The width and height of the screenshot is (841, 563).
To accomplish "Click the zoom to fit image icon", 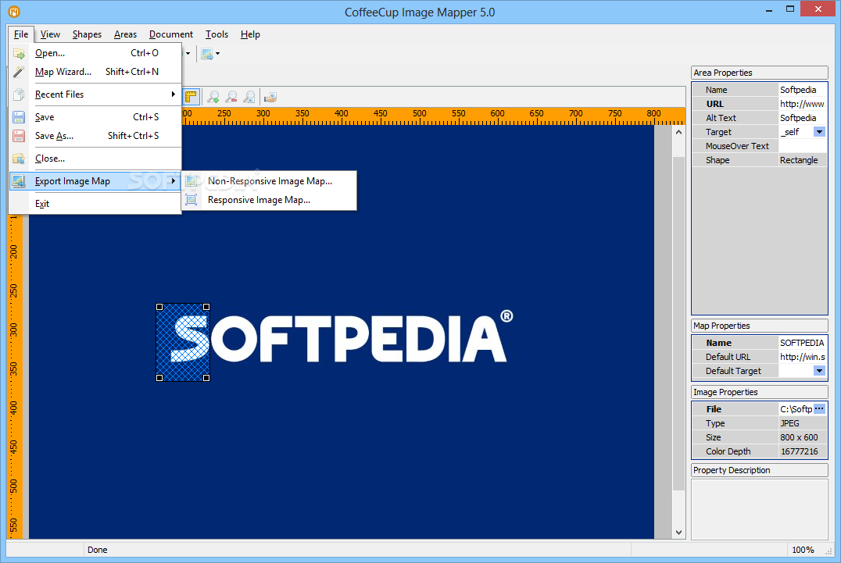I will click(249, 97).
